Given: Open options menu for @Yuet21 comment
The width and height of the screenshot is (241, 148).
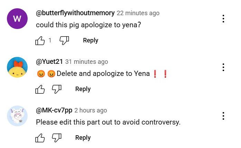Looking at the screenshot, I should pos(224,67).
